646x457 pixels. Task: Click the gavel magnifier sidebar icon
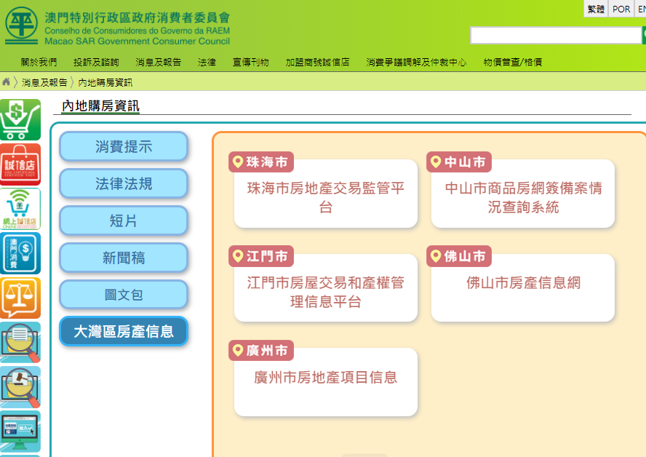[x=20, y=386]
